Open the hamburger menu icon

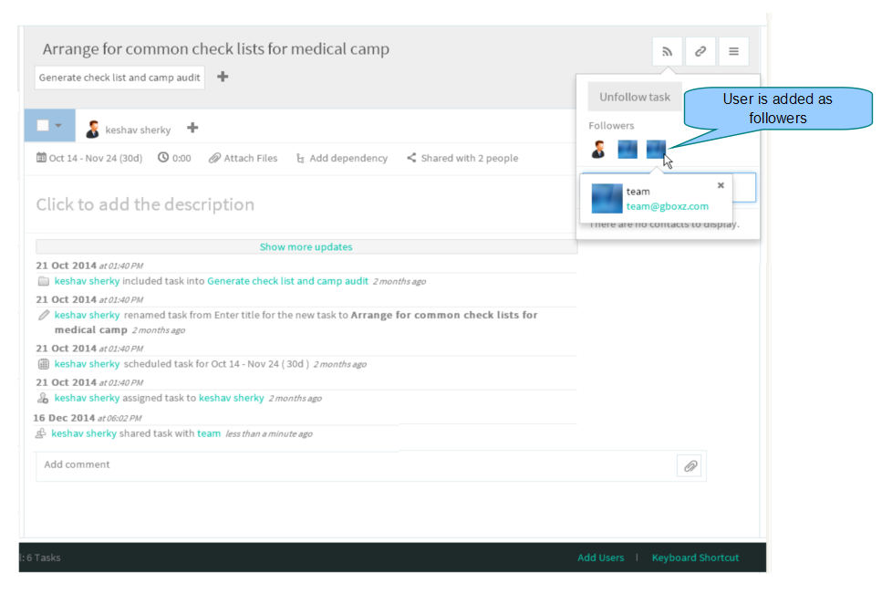tap(734, 52)
